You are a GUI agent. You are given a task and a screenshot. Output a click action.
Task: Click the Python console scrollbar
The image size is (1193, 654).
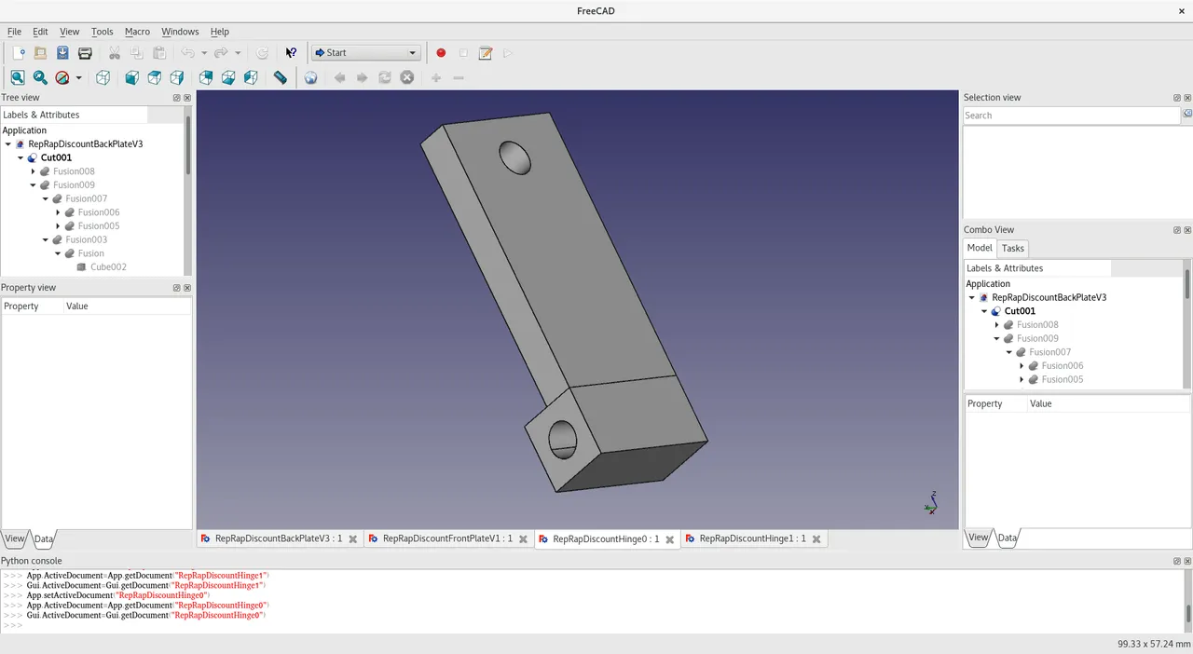(1187, 614)
